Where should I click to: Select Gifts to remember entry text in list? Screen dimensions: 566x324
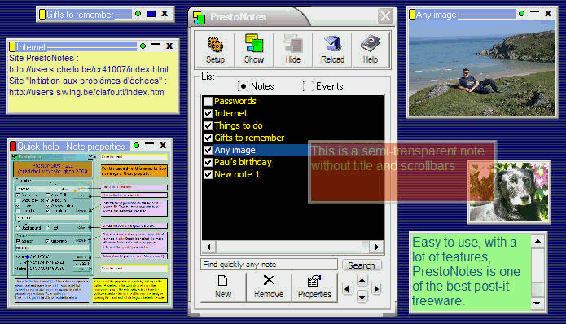pos(249,138)
